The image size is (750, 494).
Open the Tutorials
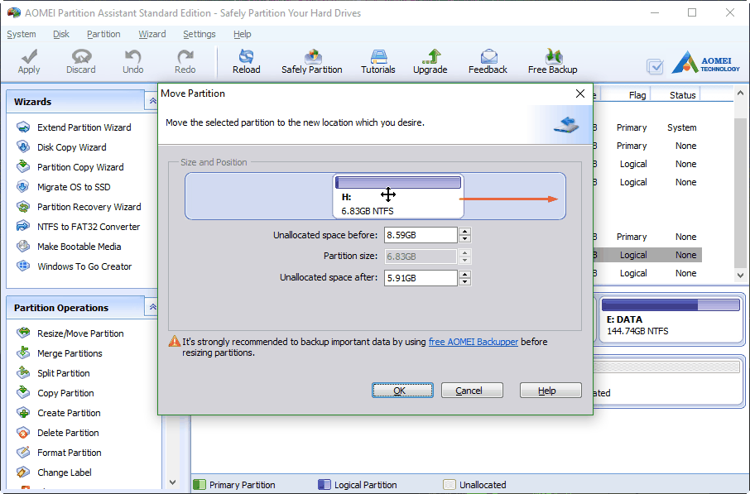pyautogui.click(x=377, y=60)
